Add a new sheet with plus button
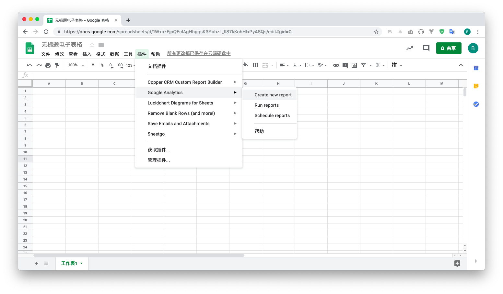This screenshot has height=294, width=503. click(x=36, y=263)
